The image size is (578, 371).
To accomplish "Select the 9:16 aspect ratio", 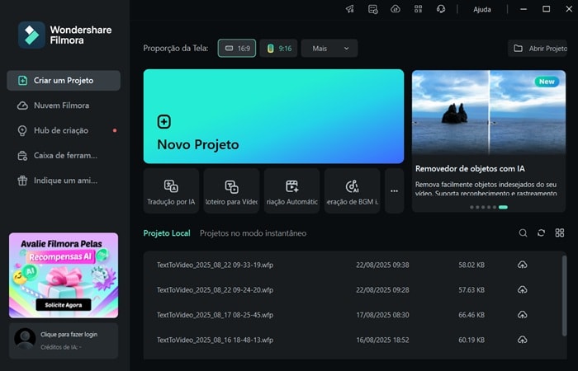I will coord(279,48).
